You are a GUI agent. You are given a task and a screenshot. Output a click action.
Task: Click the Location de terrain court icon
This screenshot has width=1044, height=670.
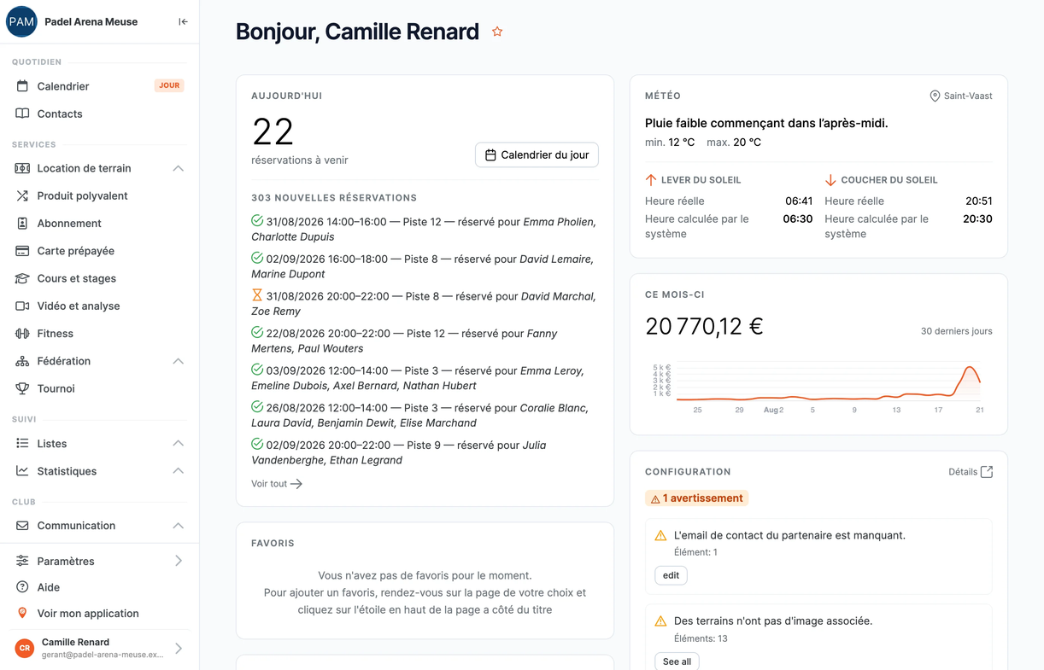22,168
